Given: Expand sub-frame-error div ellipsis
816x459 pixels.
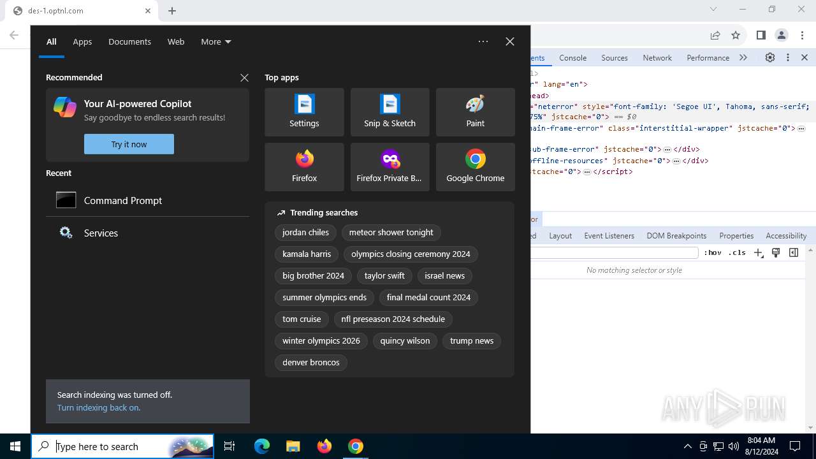Looking at the screenshot, I should 667,150.
